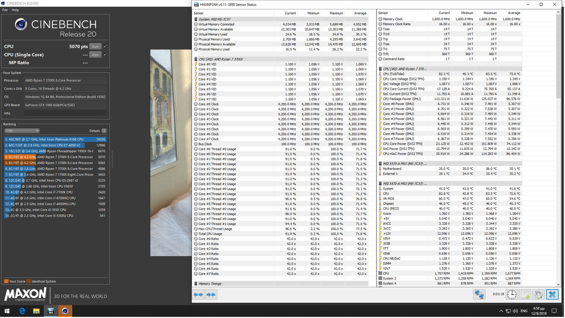Run the CPU (Single Core) benchmark
This screenshot has height=318, width=565.
[x=95, y=55]
